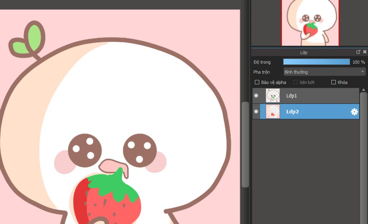Screen dimensions: 368x224
Task: Click the Lớp1 layer thumbnail
Action: coord(273,95)
